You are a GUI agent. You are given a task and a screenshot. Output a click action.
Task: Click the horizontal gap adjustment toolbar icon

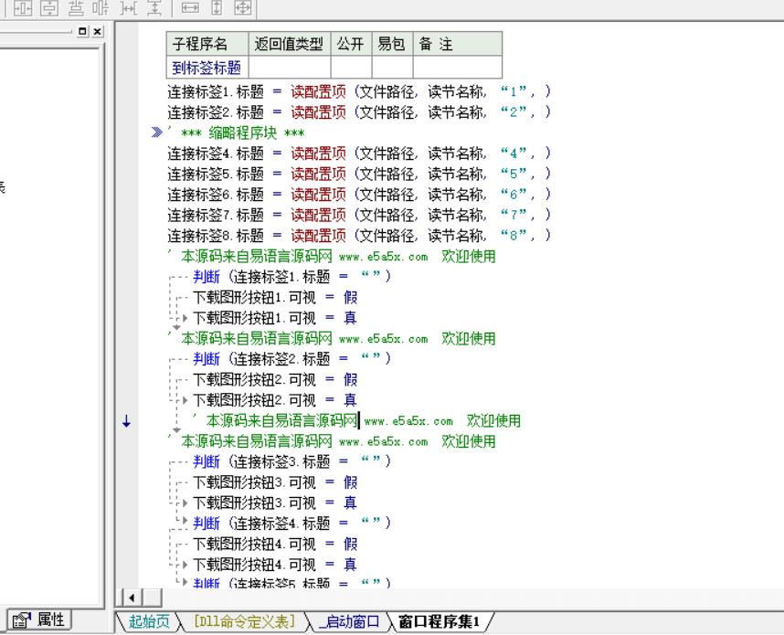pos(129,7)
